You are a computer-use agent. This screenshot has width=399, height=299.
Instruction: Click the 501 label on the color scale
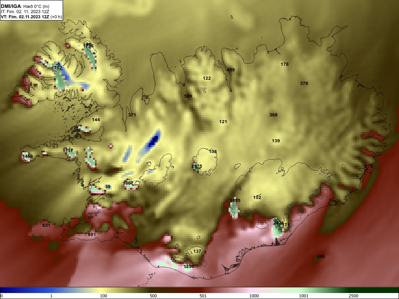point(203,296)
